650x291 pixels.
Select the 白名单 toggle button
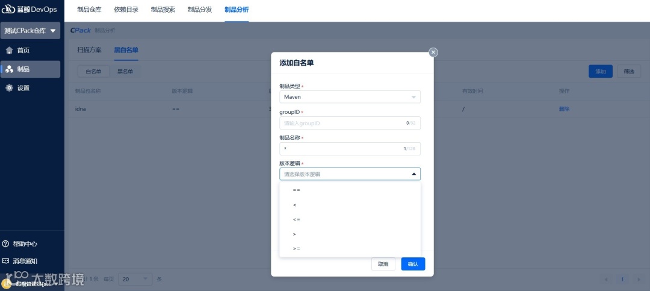(x=94, y=72)
